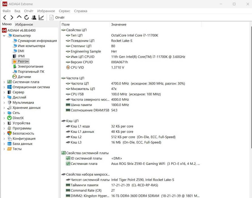Select the Системная плата Asus ROG Strix row
The width and height of the screenshot is (252, 198).
131,164
